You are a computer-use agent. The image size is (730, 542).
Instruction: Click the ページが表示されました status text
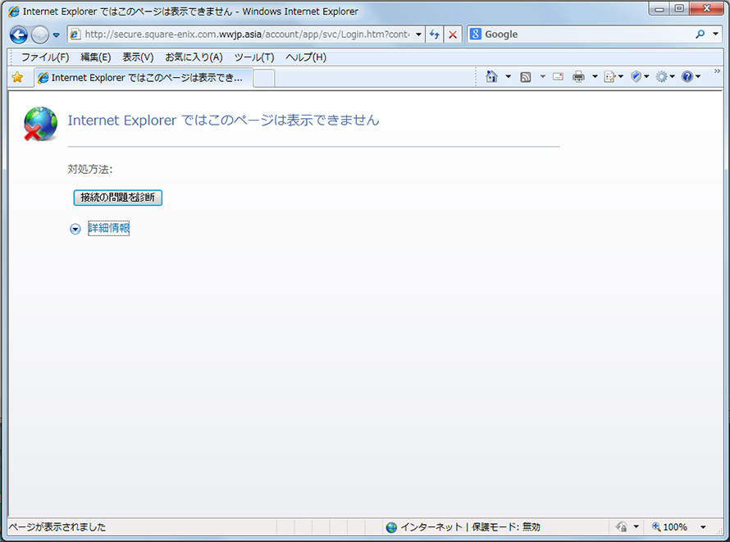57,527
